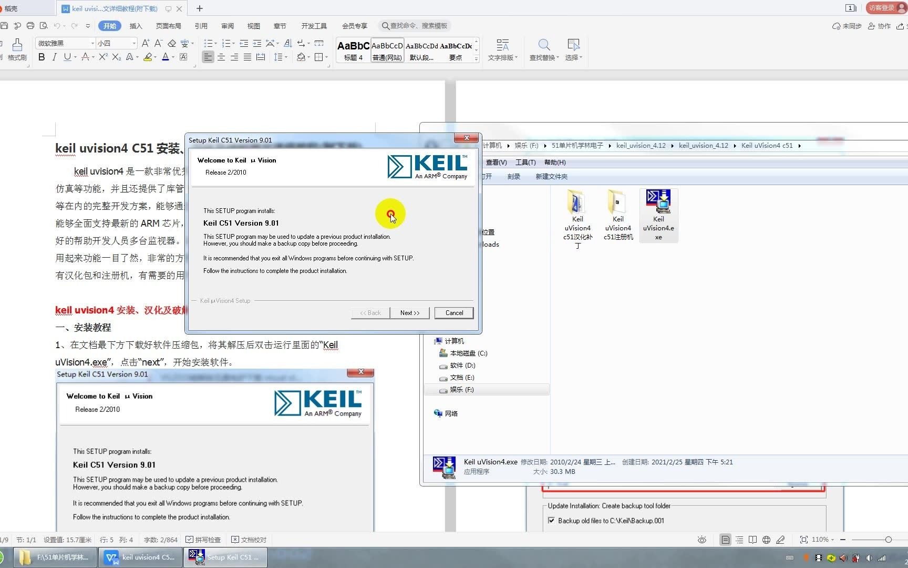
Task: Toggle 拼写检查 in status bar
Action: coord(203,540)
